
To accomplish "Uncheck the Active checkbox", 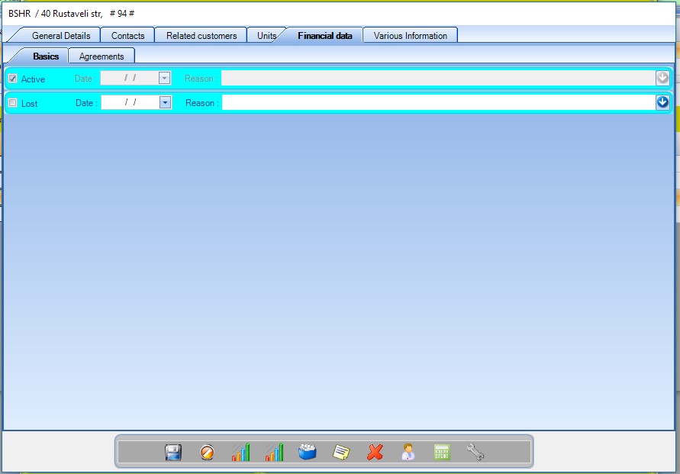I will 12,79.
